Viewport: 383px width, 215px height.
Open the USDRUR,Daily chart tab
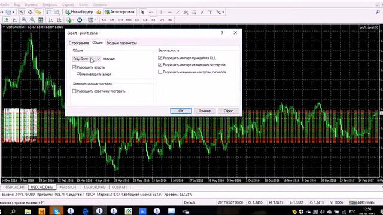(x=95, y=187)
